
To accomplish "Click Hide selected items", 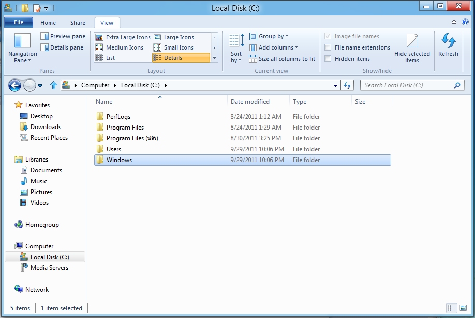I will click(412, 49).
